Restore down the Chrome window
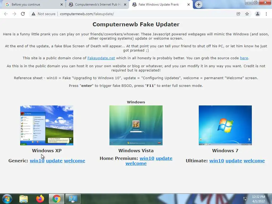This screenshot has height=204, width=272. (256, 2)
